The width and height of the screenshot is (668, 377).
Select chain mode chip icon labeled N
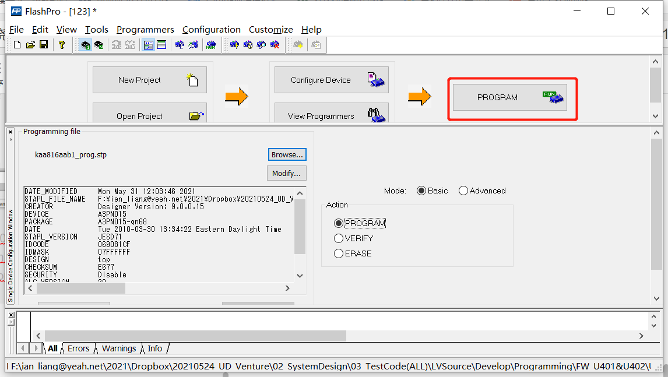coord(99,45)
